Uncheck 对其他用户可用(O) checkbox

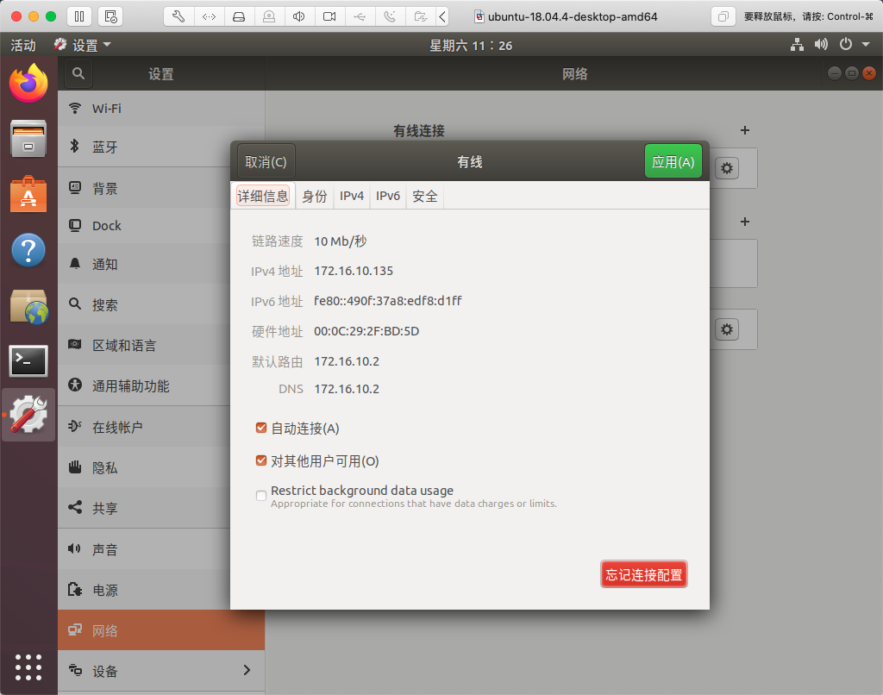(x=260, y=460)
